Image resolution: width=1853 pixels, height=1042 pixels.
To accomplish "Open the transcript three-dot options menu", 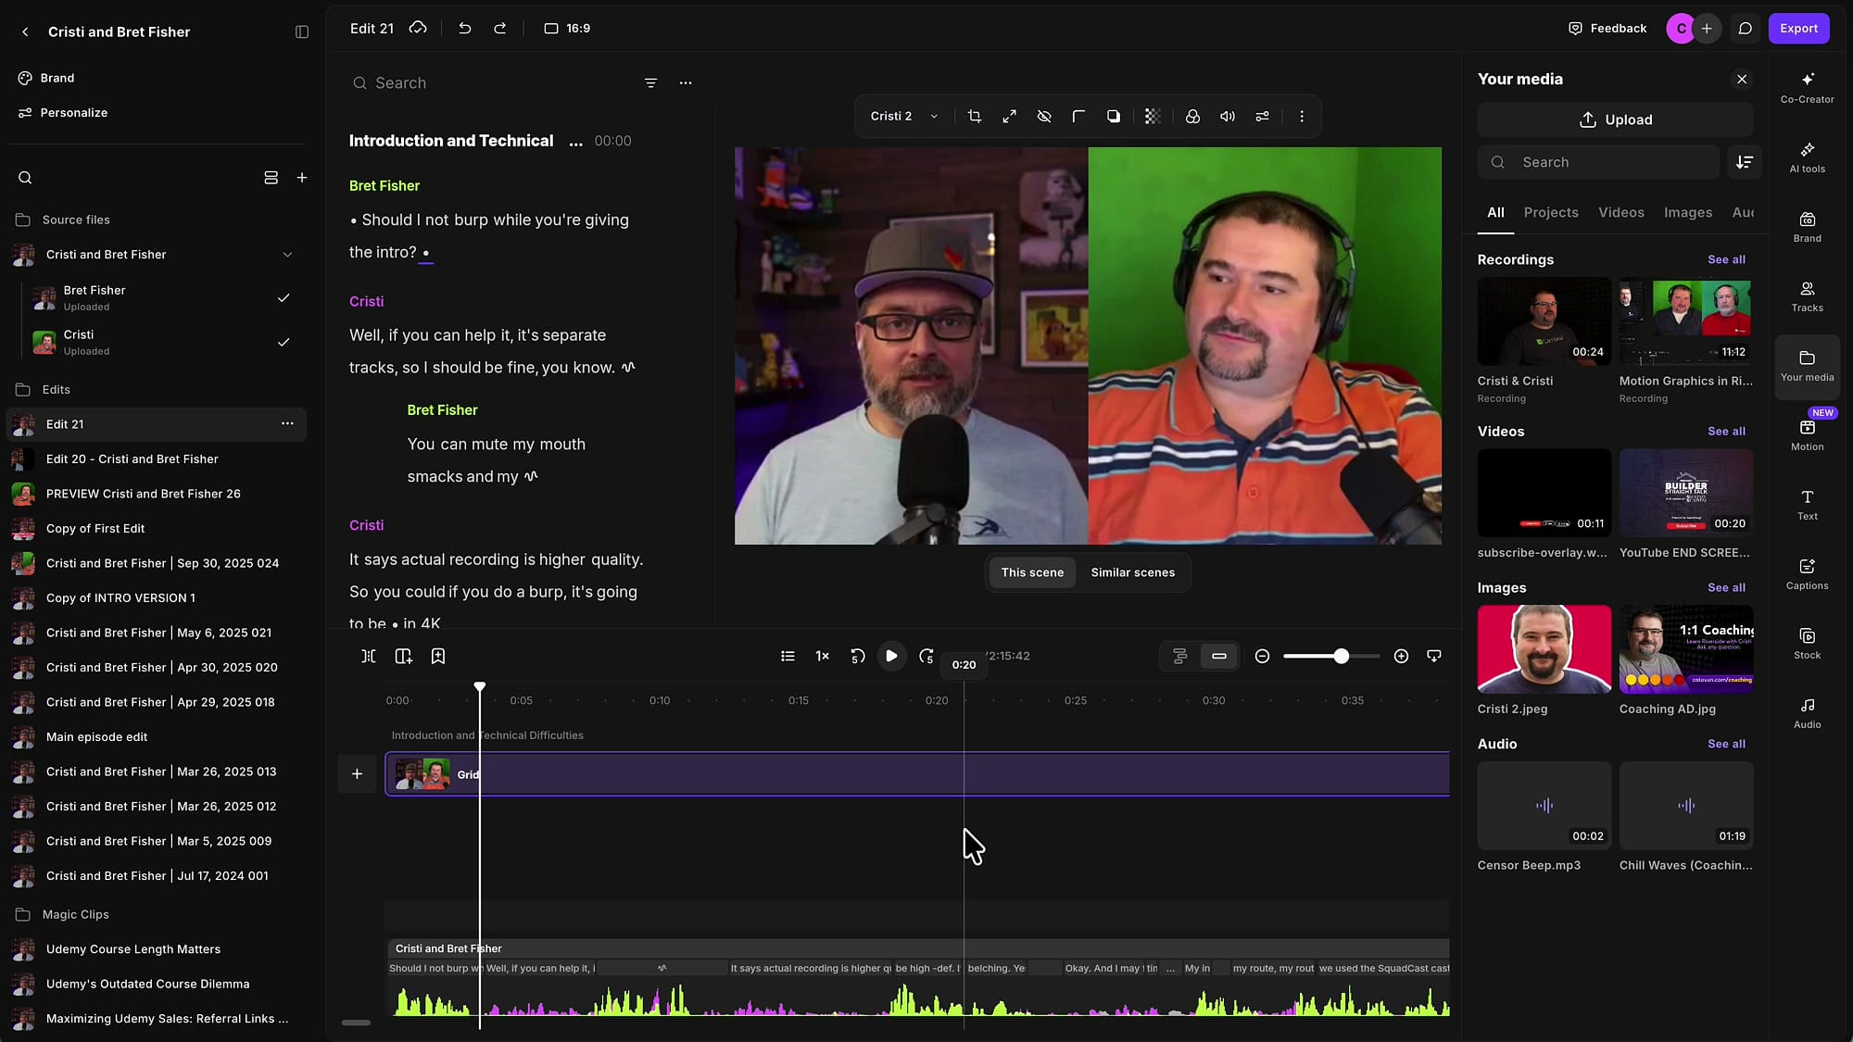I will (x=686, y=82).
